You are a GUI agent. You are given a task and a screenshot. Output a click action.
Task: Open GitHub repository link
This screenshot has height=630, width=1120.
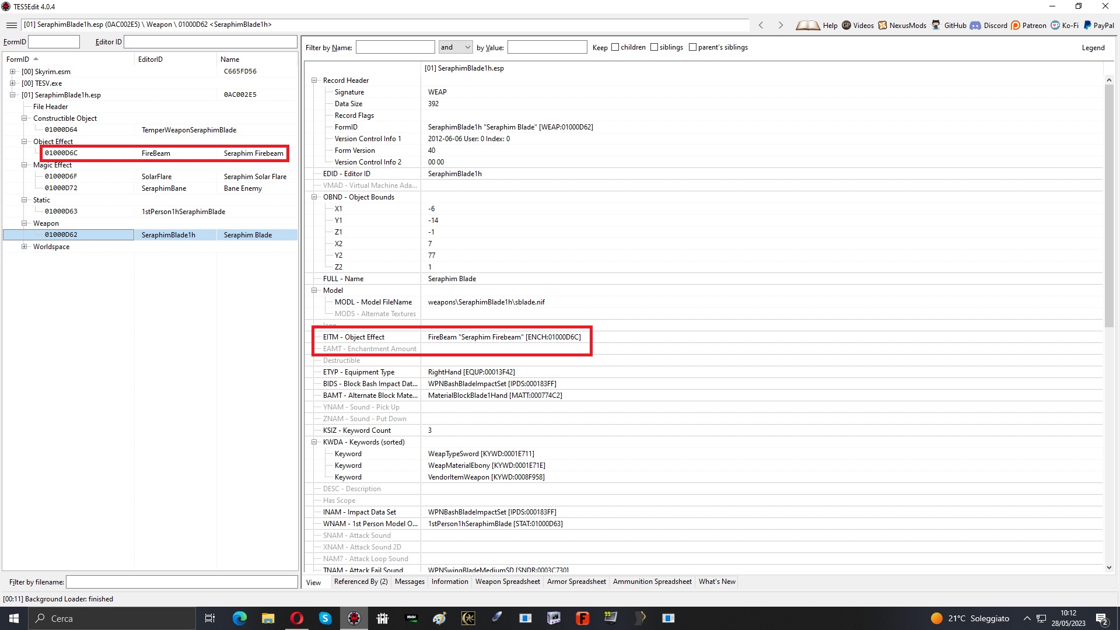(x=949, y=25)
